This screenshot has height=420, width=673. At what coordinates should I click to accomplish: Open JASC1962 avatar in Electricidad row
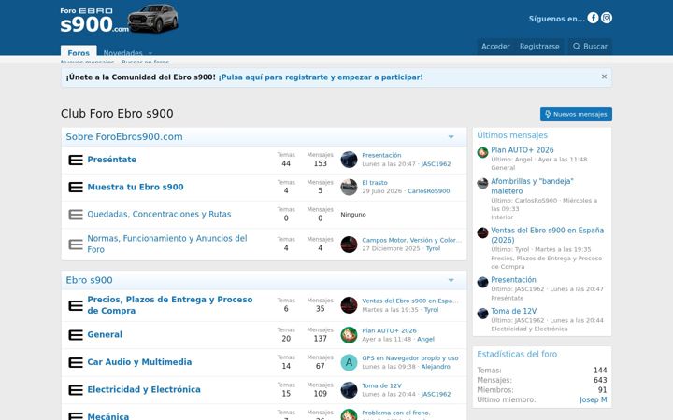349,390
